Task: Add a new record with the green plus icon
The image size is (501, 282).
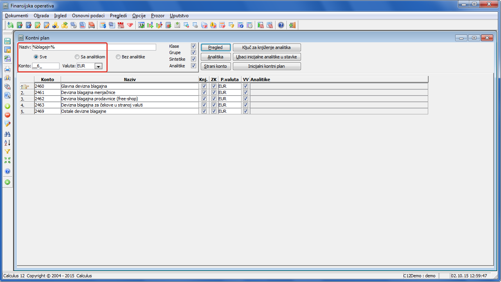Action: [7, 106]
